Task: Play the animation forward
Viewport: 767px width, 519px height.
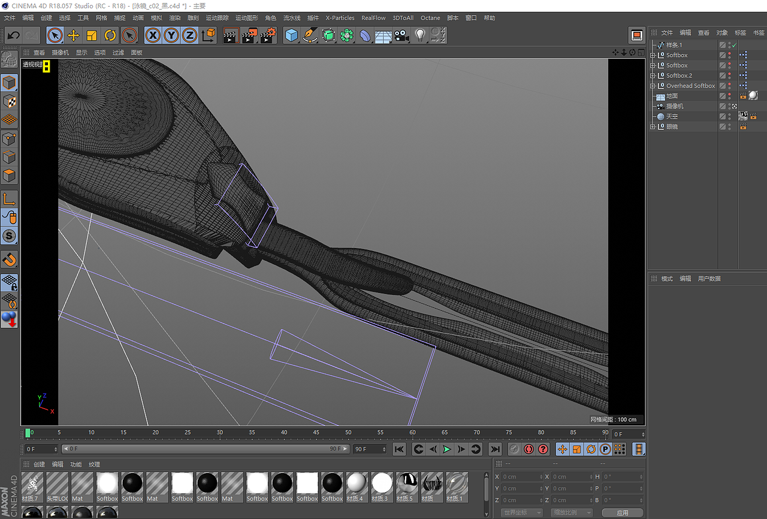Action: pos(447,449)
